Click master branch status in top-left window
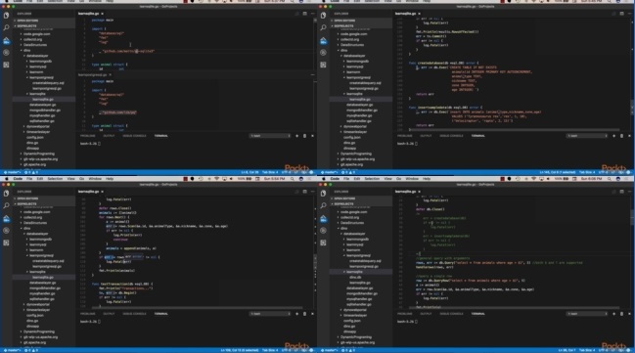 click(12, 172)
